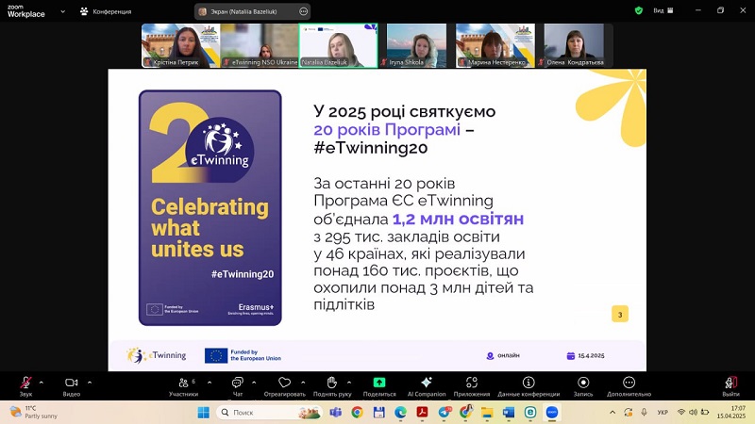The height and width of the screenshot is (424, 755).
Task: Expand audio options arrow next to Звук
Action: [41, 383]
